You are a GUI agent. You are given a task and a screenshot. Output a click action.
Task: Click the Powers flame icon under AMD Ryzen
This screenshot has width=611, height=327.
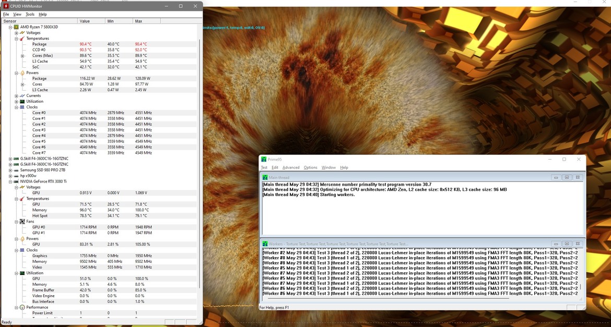22,73
